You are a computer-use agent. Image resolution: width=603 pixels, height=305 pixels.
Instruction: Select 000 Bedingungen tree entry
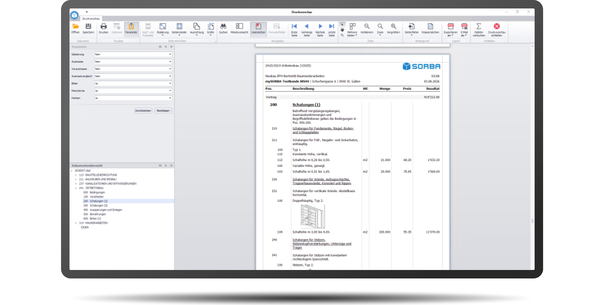(94, 192)
